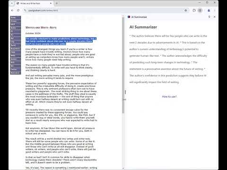
Task: Click paragraph starting 'Is that so bad?'
Action: 61,160
